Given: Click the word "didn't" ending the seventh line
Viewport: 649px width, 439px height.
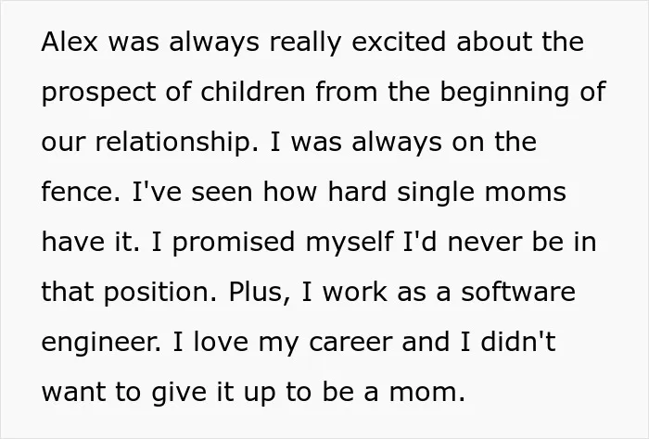Looking at the screenshot, I should coord(518,342).
